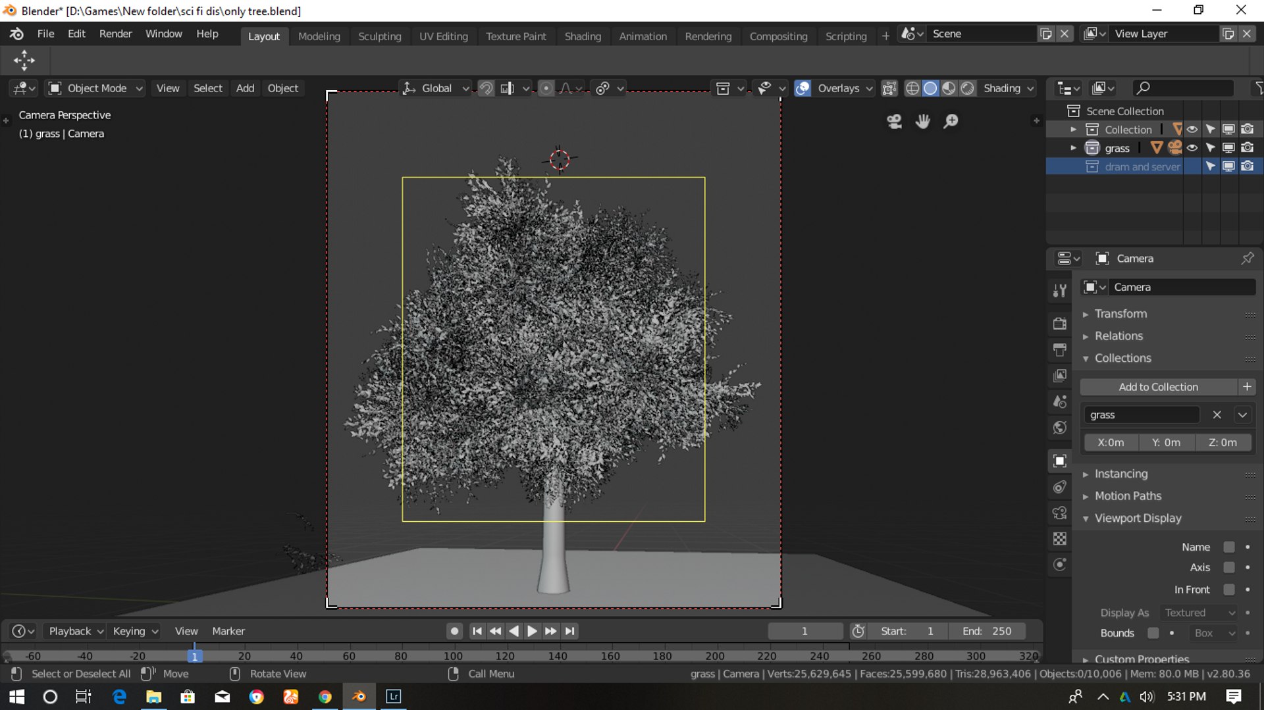Toggle camera view navigation gizmo
The width and height of the screenshot is (1264, 710).
pos(894,121)
